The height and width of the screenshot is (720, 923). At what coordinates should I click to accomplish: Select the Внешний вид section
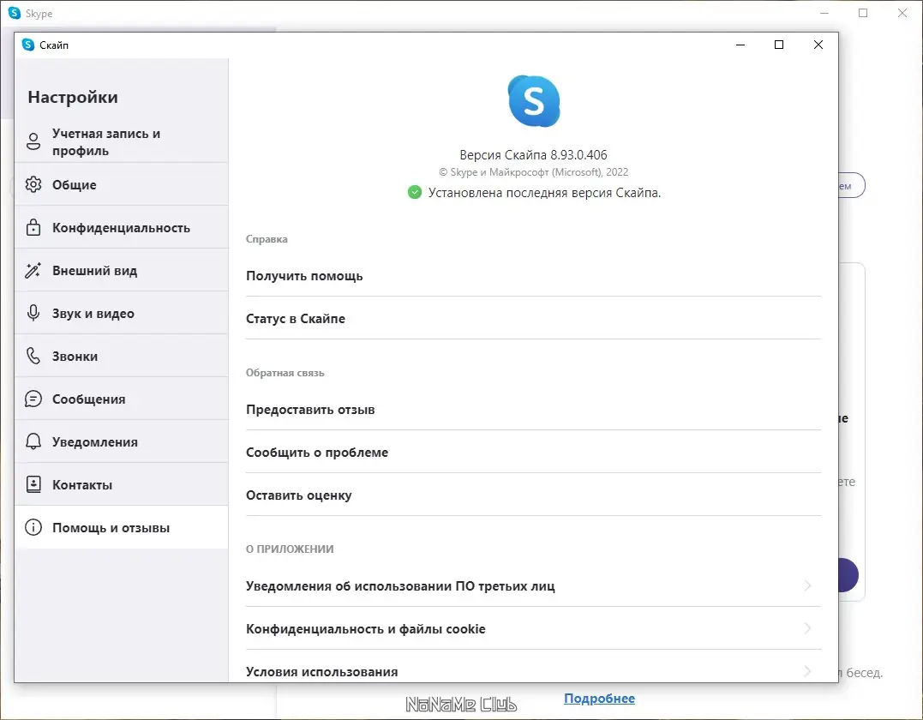(121, 270)
